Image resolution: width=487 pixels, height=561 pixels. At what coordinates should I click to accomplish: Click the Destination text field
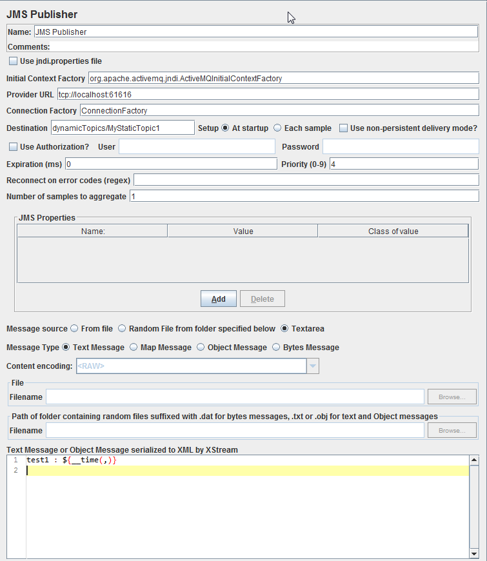(x=122, y=128)
